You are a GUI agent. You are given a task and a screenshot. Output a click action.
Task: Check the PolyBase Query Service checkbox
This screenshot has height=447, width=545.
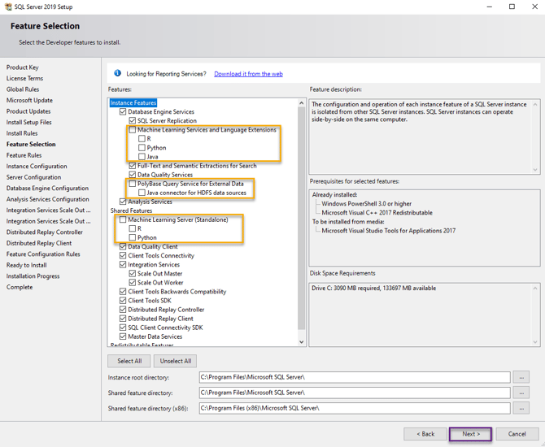(133, 184)
